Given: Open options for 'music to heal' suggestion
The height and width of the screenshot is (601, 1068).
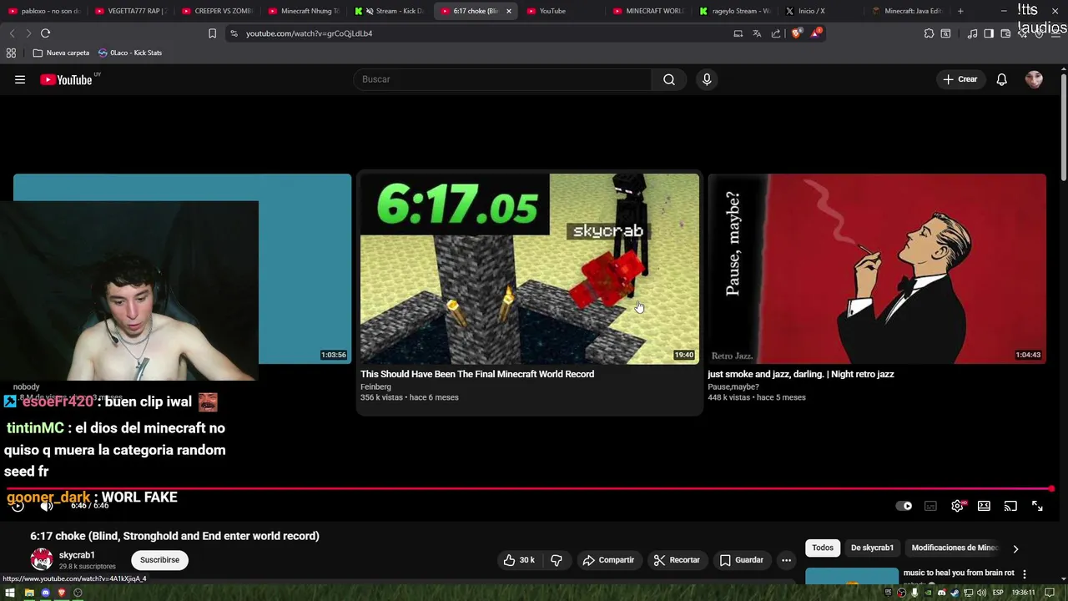Looking at the screenshot, I should pyautogui.click(x=1025, y=574).
